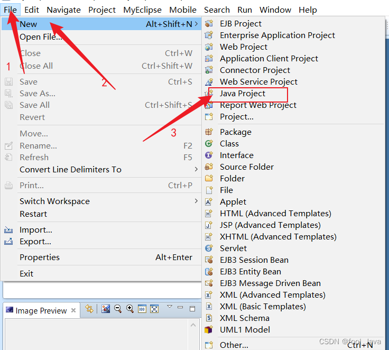Click the EJB Project icon
The width and height of the screenshot is (389, 350).
(x=209, y=23)
